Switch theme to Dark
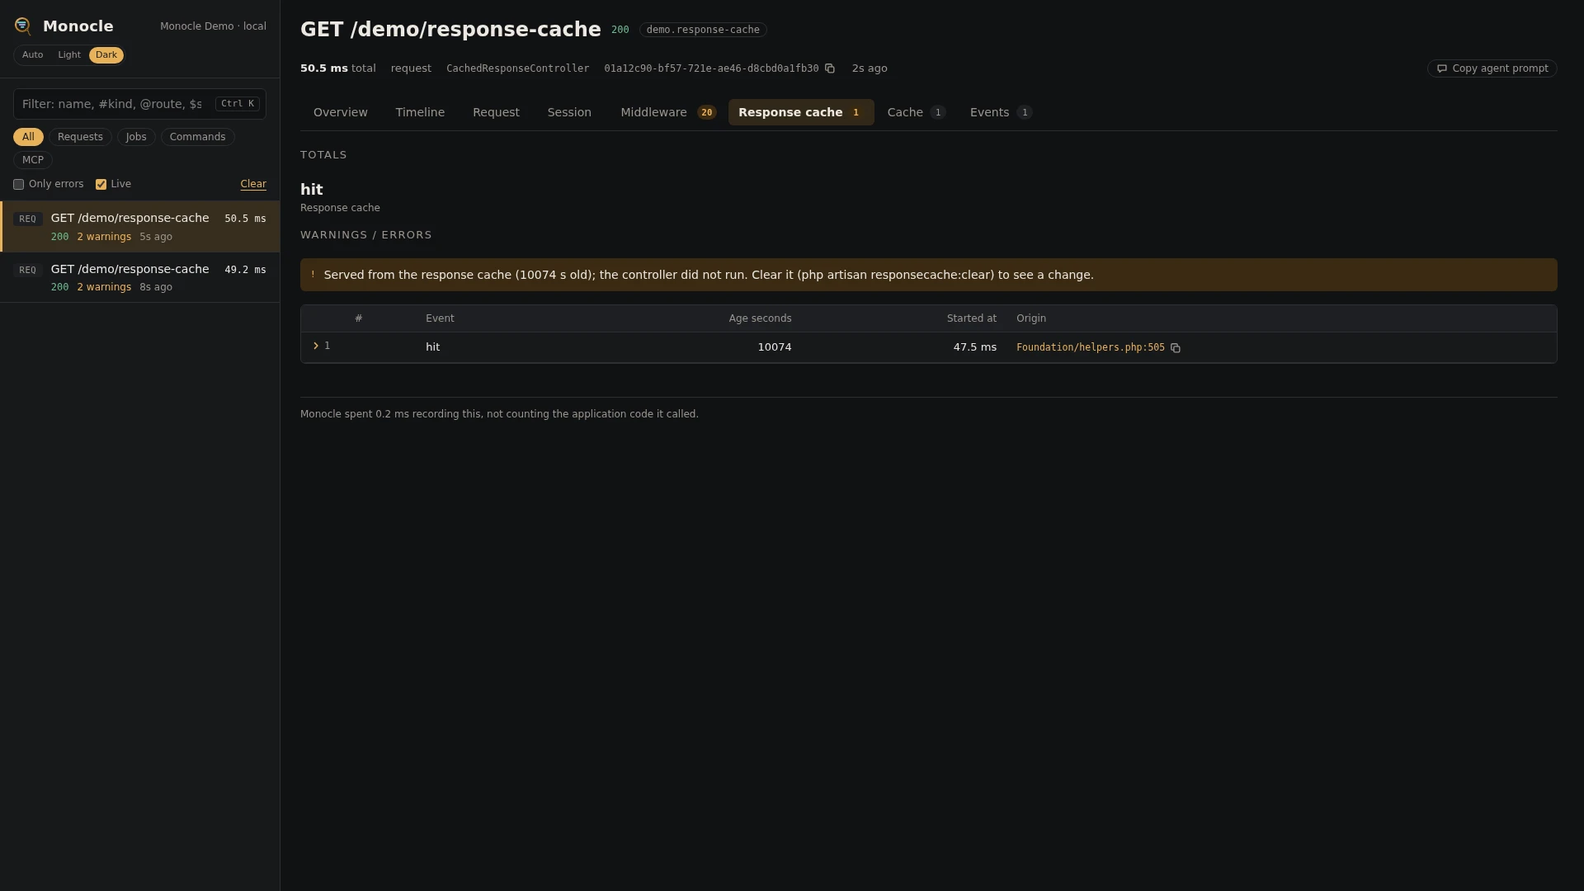1584x891 pixels. coord(106,55)
